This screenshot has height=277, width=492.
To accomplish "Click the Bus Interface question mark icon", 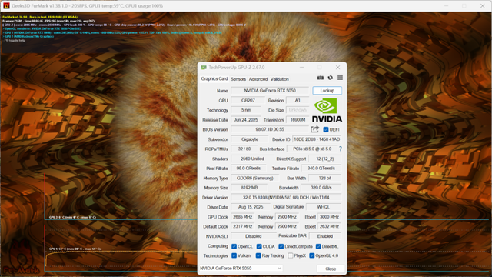I will point(341,149).
